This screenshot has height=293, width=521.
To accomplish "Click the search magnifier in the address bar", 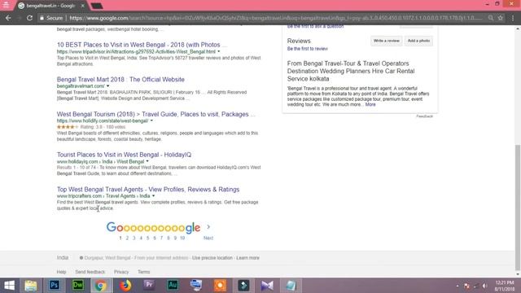I will 491,18.
